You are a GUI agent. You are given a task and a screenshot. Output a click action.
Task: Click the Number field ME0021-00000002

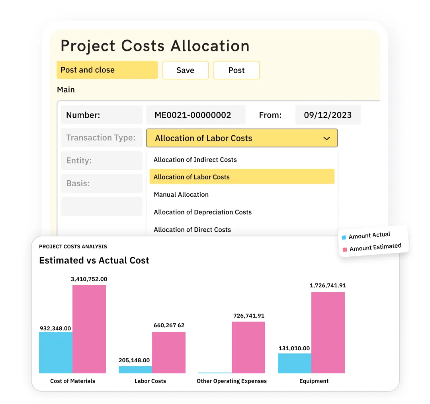195,115
